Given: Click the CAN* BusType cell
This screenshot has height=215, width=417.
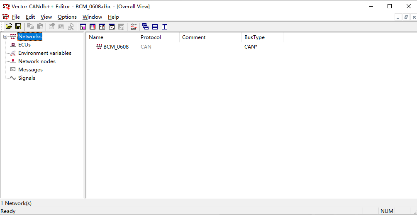Looking at the screenshot, I should click(x=251, y=47).
